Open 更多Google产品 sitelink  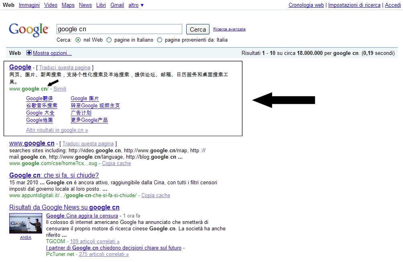pos(89,120)
